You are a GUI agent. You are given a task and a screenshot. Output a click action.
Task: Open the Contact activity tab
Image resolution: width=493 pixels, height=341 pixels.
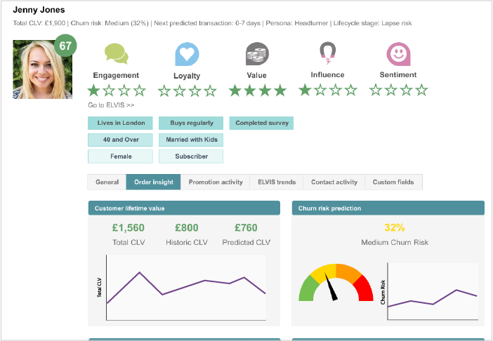[x=334, y=182]
